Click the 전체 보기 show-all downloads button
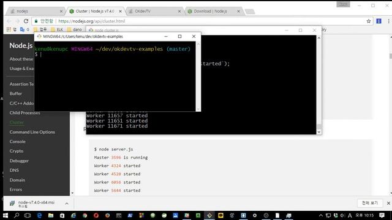 tap(370, 203)
